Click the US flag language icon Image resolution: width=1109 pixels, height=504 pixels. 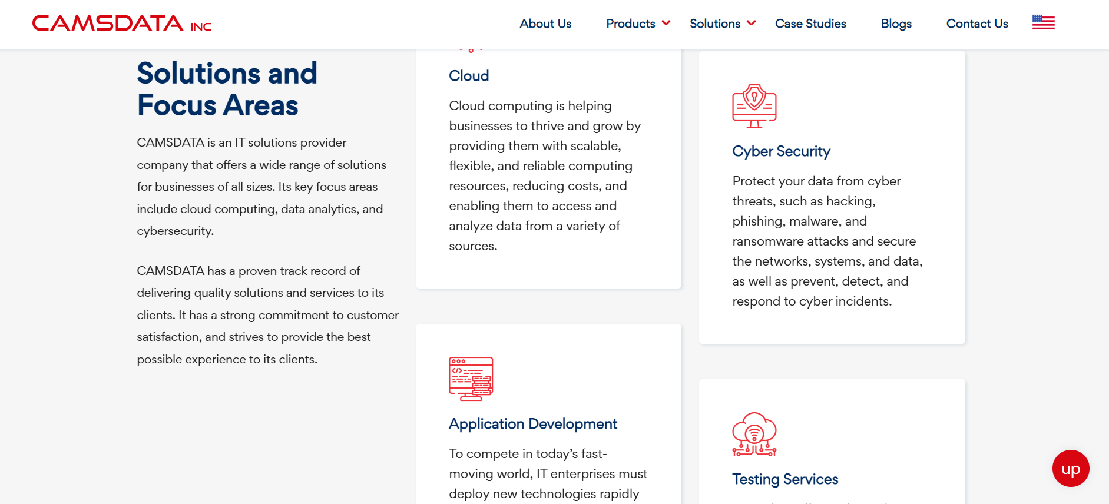click(x=1043, y=22)
